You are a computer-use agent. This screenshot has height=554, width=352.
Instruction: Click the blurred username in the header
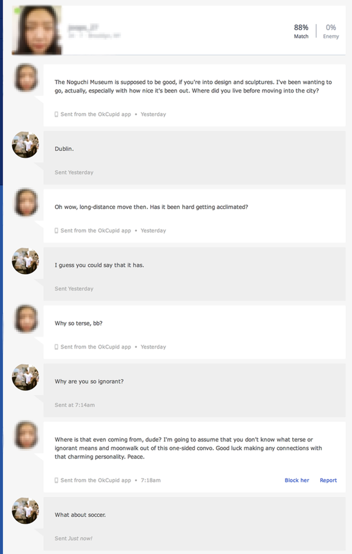tap(84, 27)
